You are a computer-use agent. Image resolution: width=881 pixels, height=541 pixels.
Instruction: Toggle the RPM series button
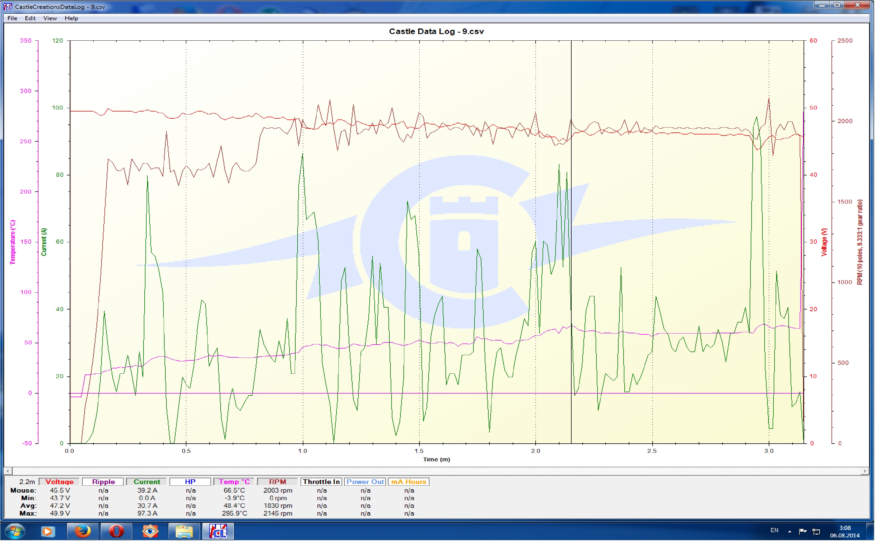(278, 482)
